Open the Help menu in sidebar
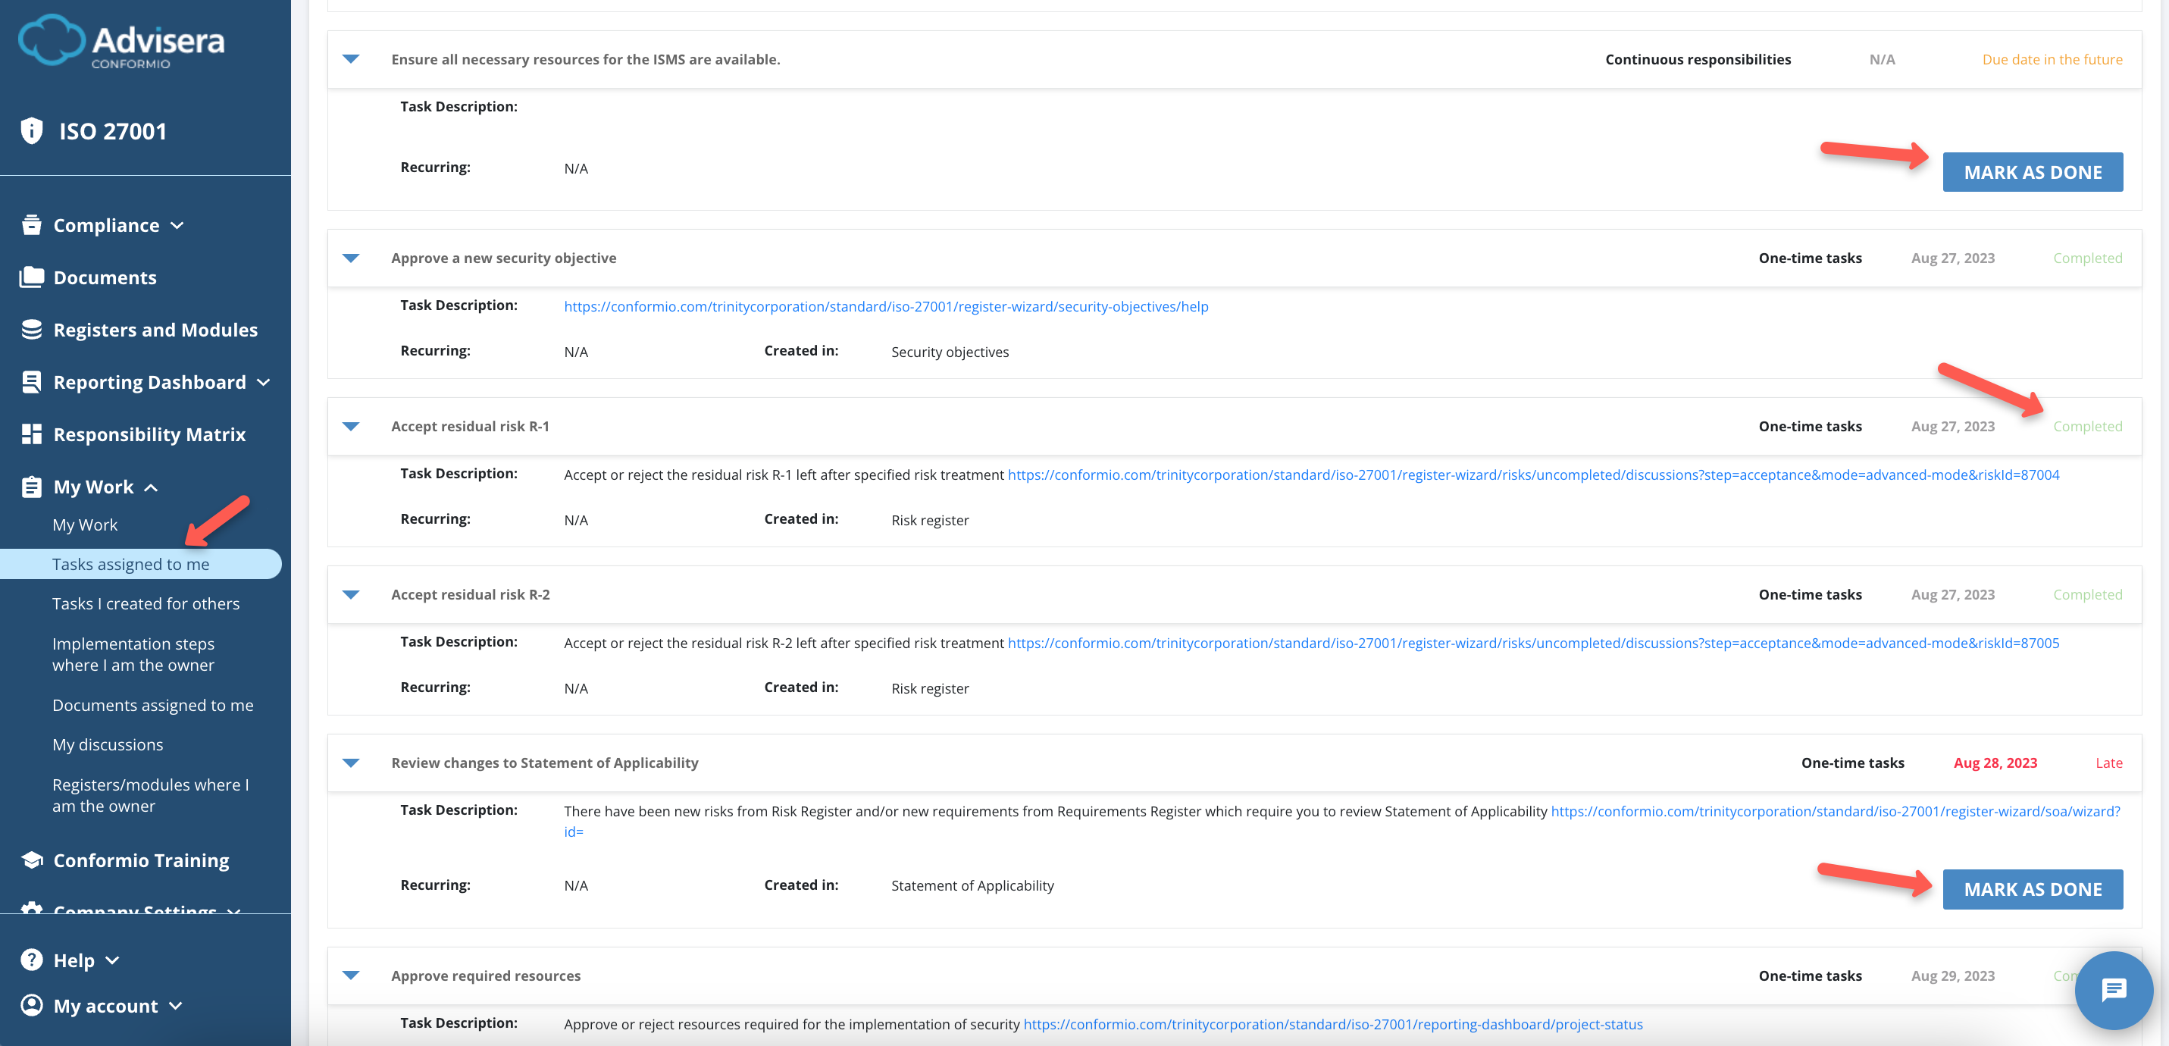2169x1046 pixels. coord(74,960)
